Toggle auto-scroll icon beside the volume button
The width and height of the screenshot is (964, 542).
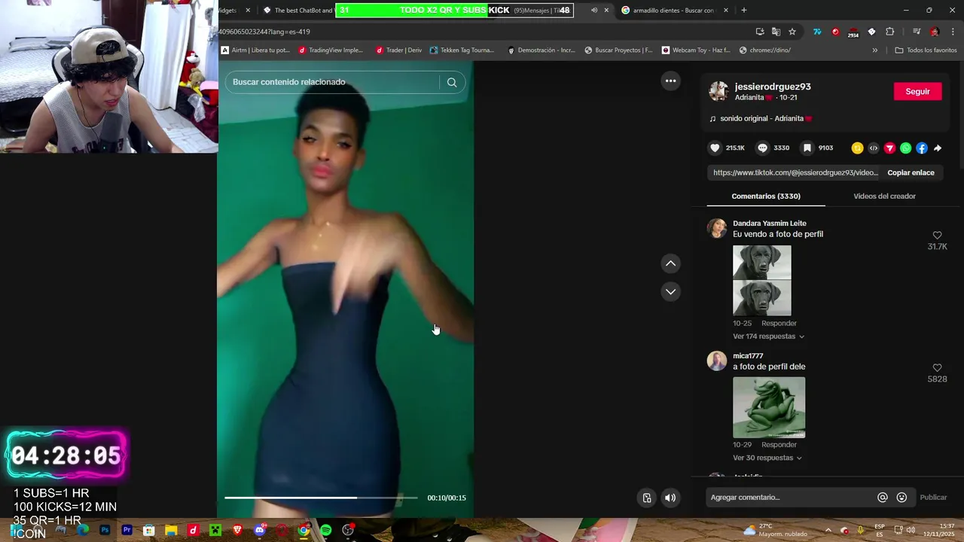point(646,498)
